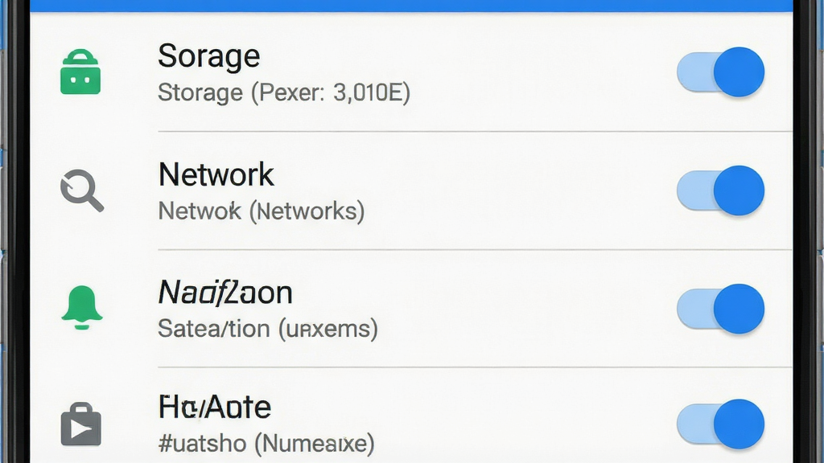Click empty space right of Network label
Screen dimensions: 824x463
pos(473,174)
